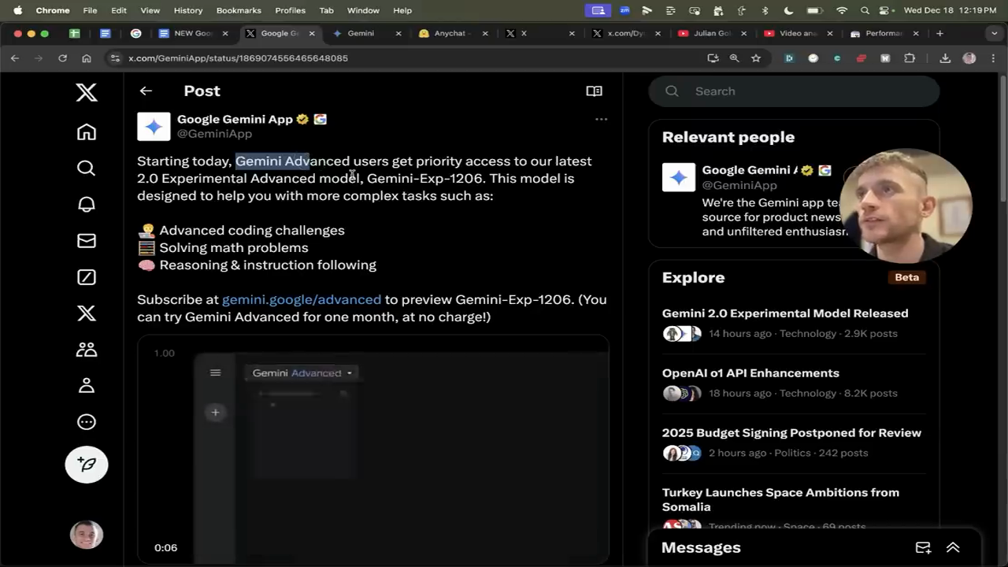Open post options three dots menu
This screenshot has height=567, width=1008.
click(602, 119)
